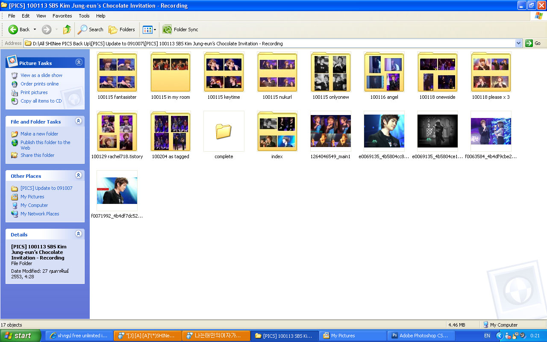Open the Help menu
The height and width of the screenshot is (342, 547).
pos(100,16)
